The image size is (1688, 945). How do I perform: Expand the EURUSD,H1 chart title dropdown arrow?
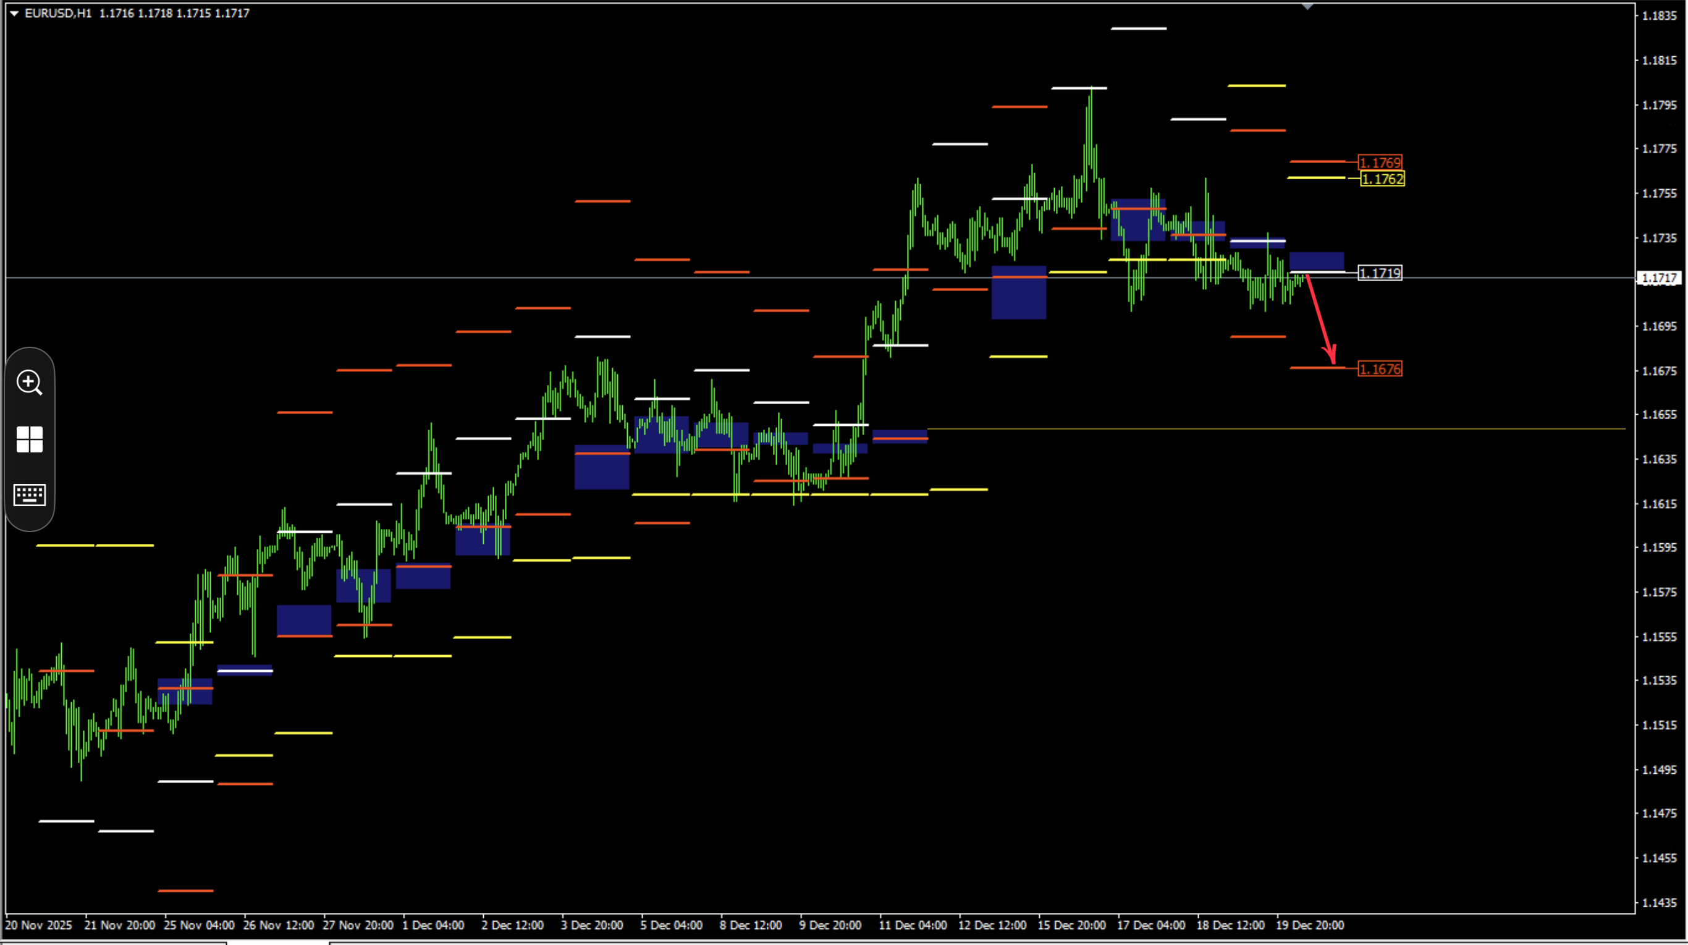tap(14, 13)
